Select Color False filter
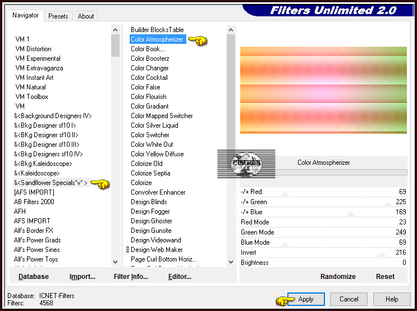This screenshot has height=311, width=417. [145, 87]
